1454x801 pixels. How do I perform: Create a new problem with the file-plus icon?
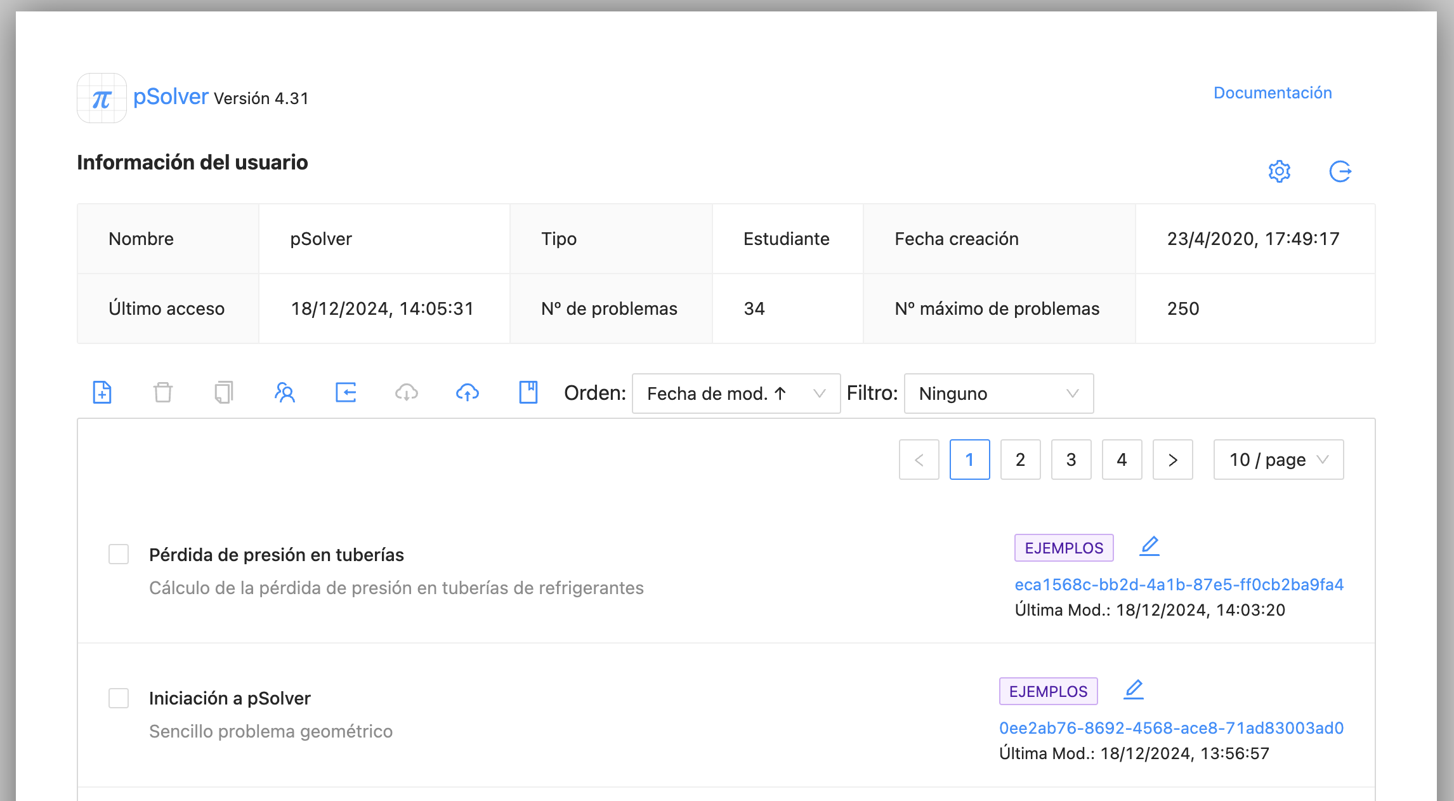pyautogui.click(x=102, y=392)
